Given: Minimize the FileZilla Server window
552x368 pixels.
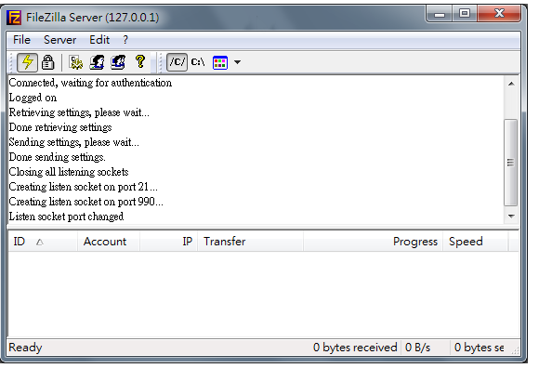Looking at the screenshot, I should click(439, 15).
